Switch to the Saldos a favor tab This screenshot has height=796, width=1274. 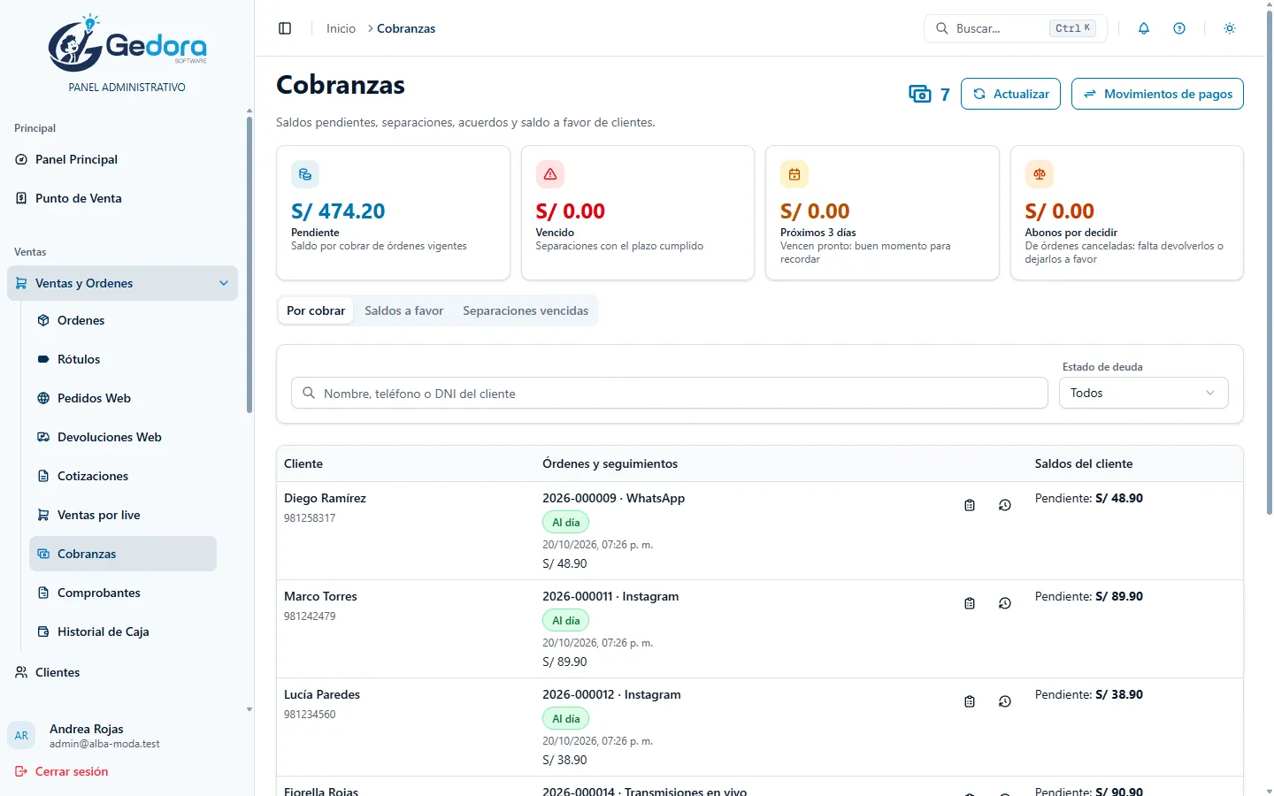click(404, 310)
